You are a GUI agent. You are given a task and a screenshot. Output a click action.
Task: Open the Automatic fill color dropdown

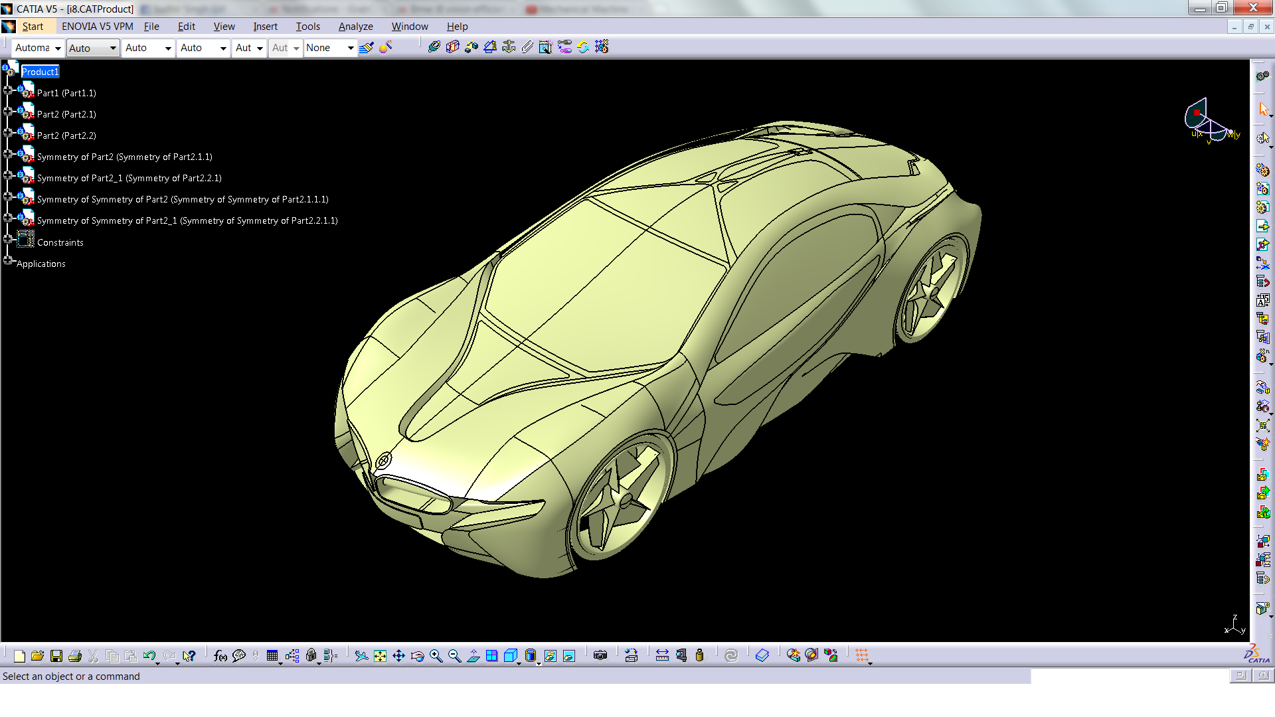pyautogui.click(x=58, y=48)
